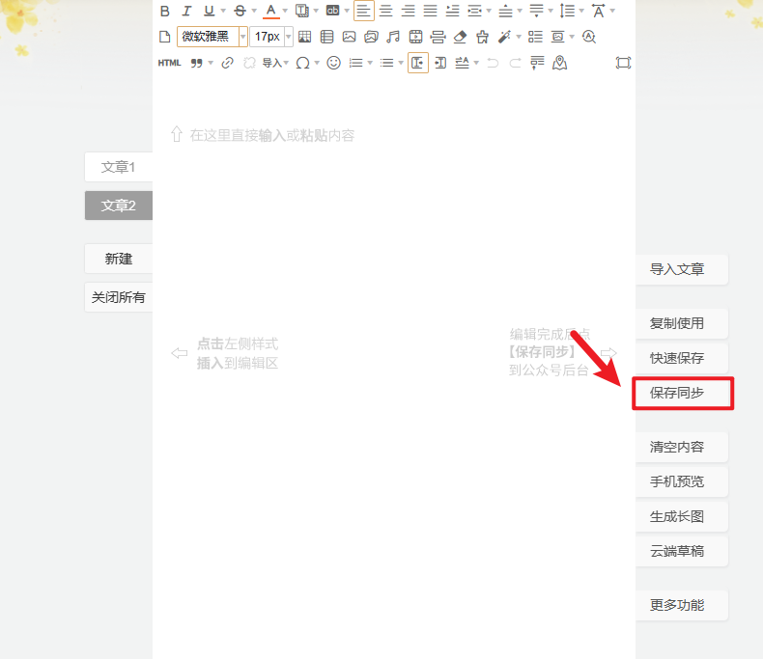The image size is (763, 659).
Task: Toggle italic formatting
Action: coord(186,11)
